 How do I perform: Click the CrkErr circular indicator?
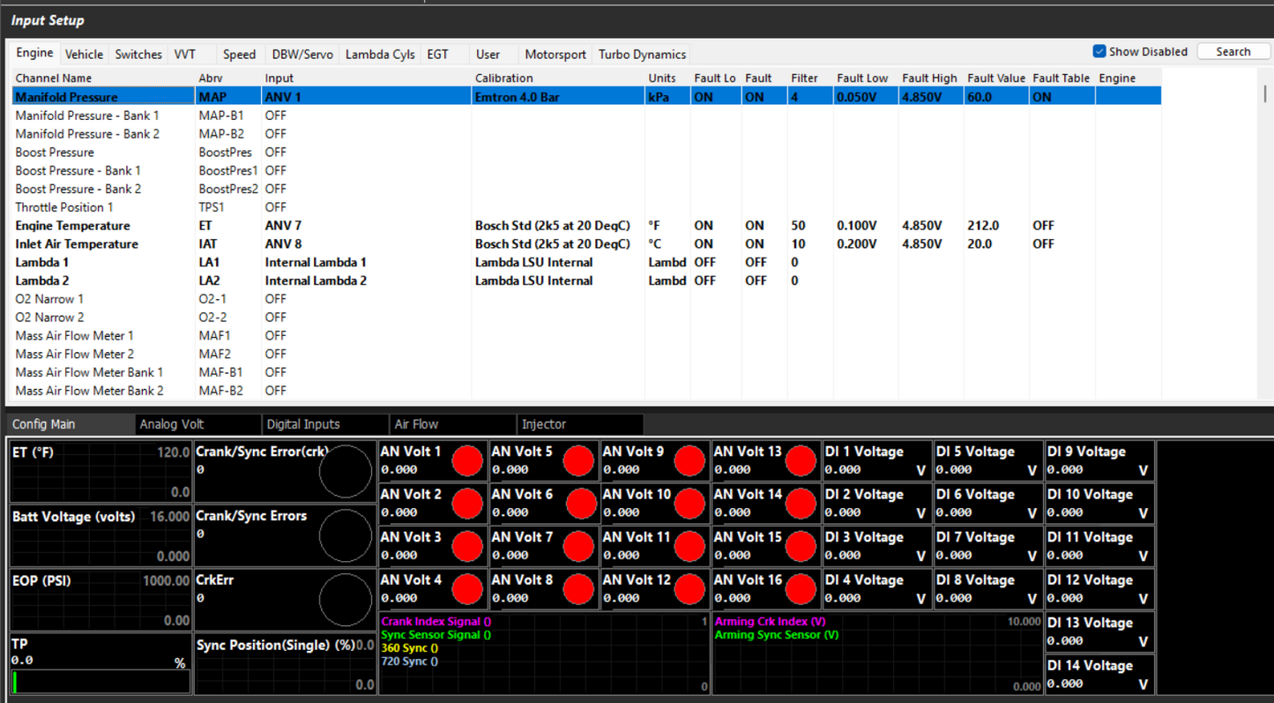click(x=345, y=600)
